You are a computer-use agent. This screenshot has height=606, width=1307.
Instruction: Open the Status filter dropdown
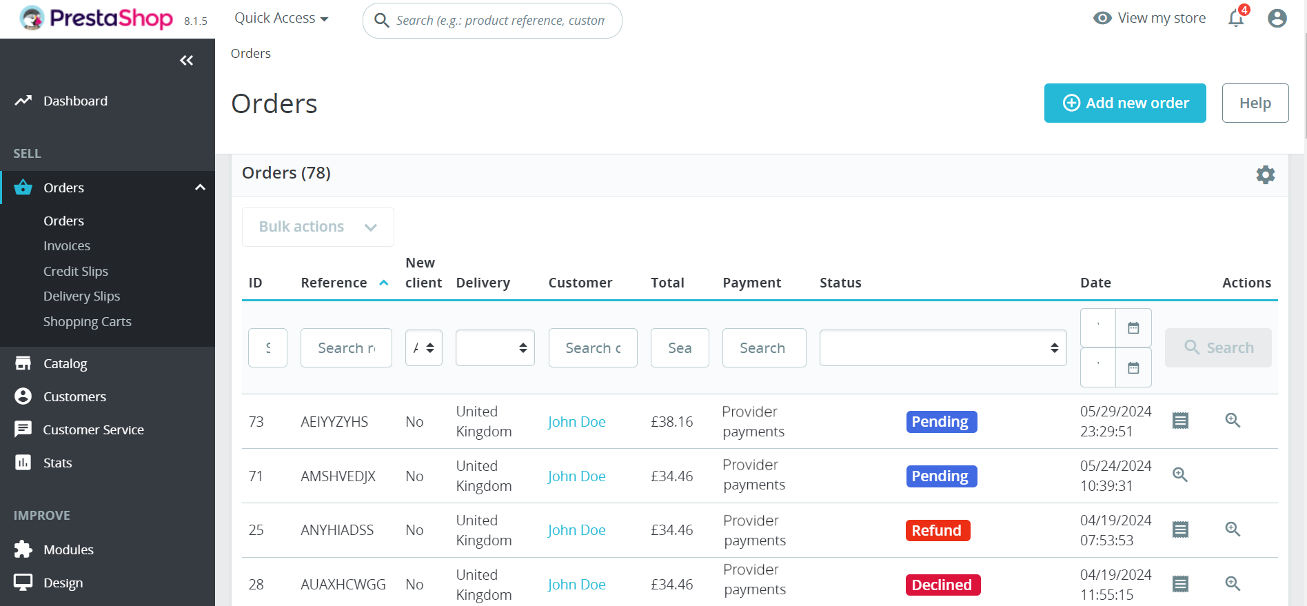[942, 348]
